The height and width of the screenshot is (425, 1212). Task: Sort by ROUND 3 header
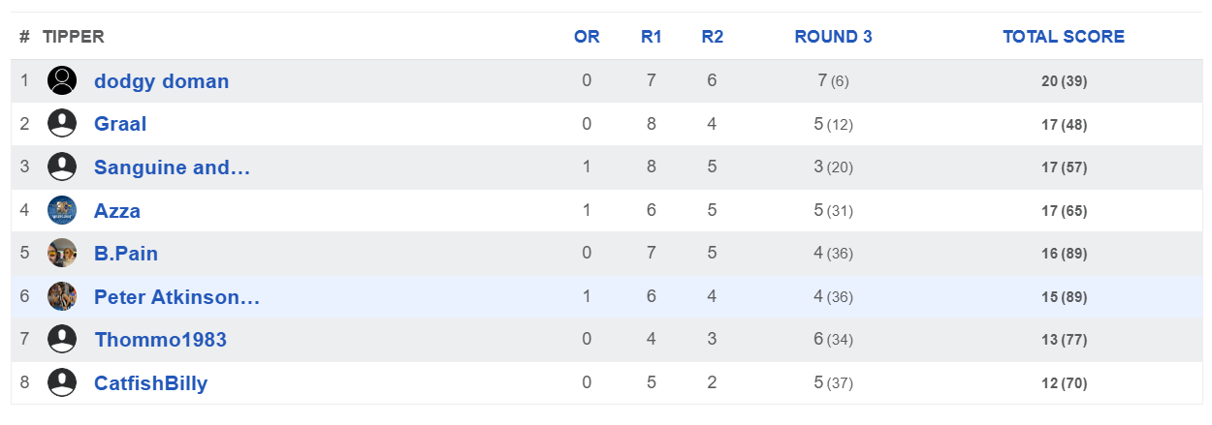tap(833, 37)
